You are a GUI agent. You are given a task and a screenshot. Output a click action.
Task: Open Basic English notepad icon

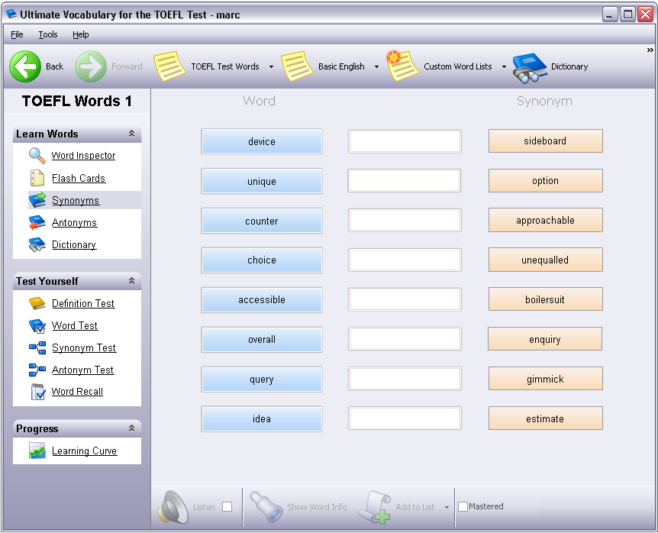(297, 66)
